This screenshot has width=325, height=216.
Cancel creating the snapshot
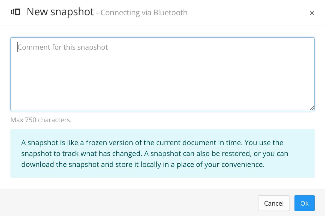pyautogui.click(x=273, y=203)
